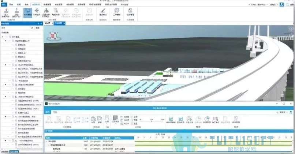Click the 重置 time-axis option
295x154 pixels.
point(135,124)
